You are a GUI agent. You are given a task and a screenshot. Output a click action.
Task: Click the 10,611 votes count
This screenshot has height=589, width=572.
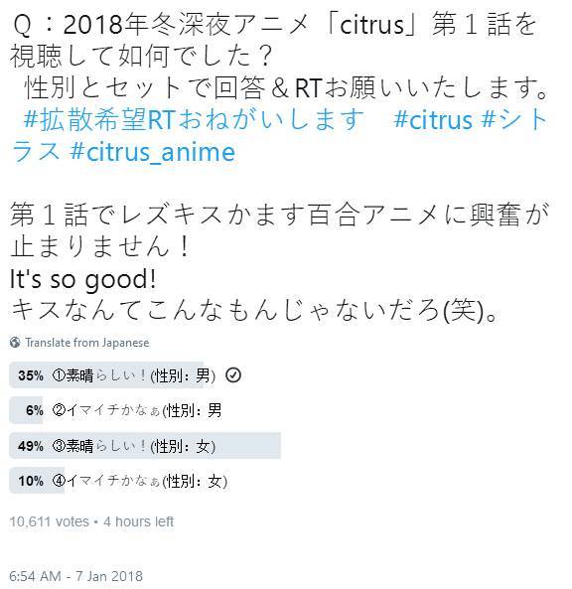pos(50,521)
